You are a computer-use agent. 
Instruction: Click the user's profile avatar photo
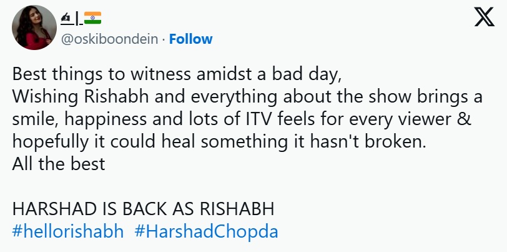pyautogui.click(x=34, y=30)
